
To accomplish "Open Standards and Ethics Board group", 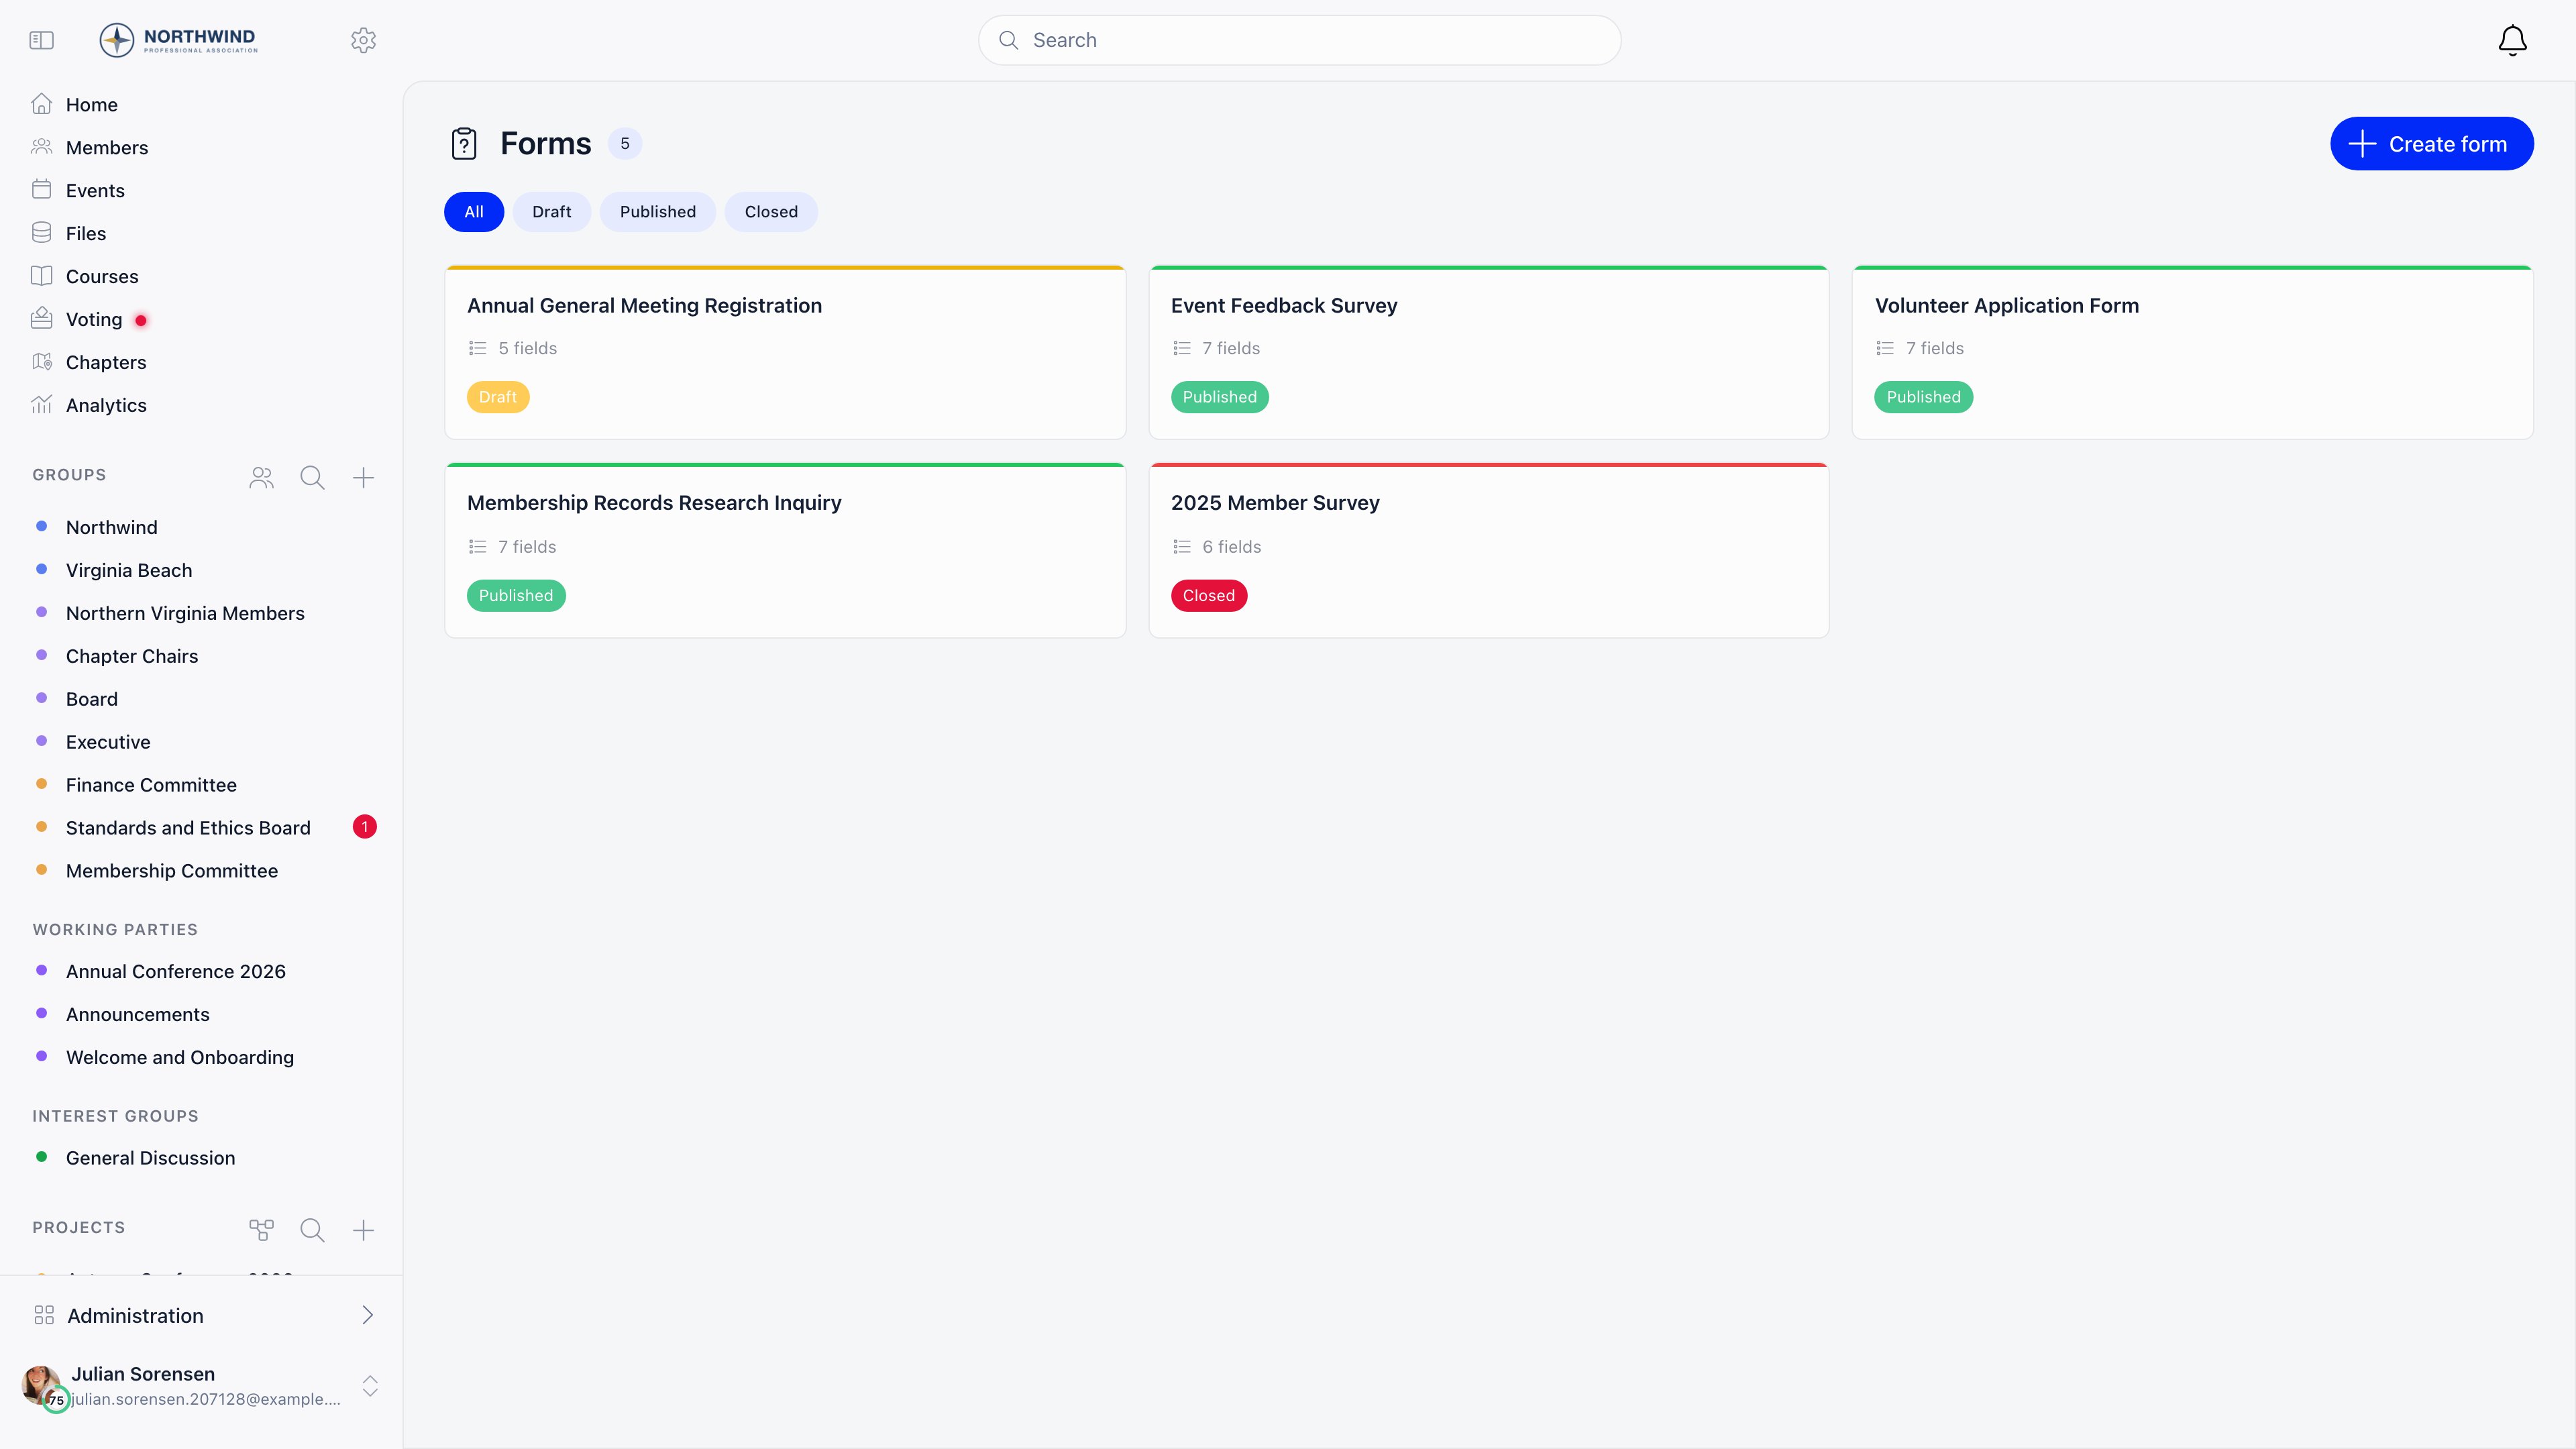I will coord(188,828).
